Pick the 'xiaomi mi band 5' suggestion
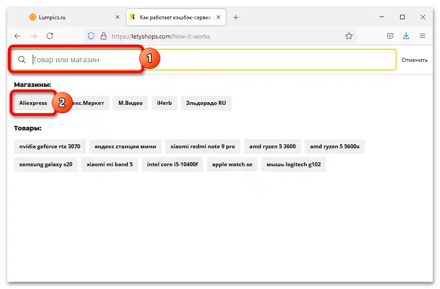Viewport: 440px width, 289px height. (110, 164)
